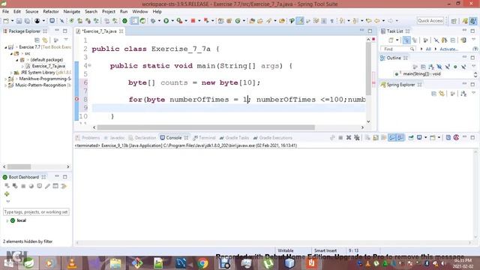The width and height of the screenshot is (480, 270).
Task: Click the Quick Access field
Action: 430,21
